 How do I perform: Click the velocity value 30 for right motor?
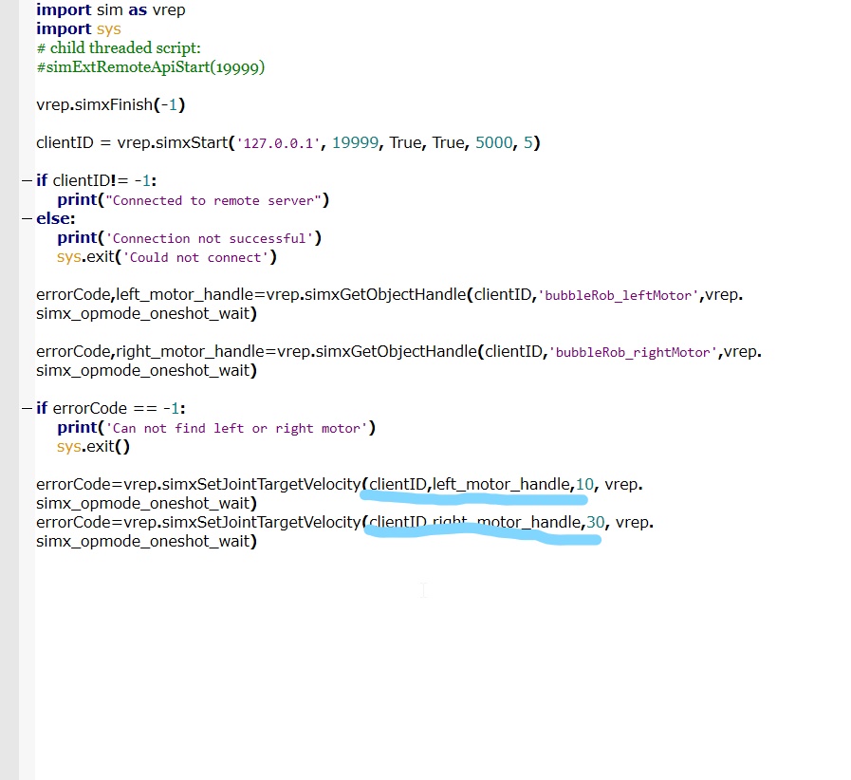596,522
